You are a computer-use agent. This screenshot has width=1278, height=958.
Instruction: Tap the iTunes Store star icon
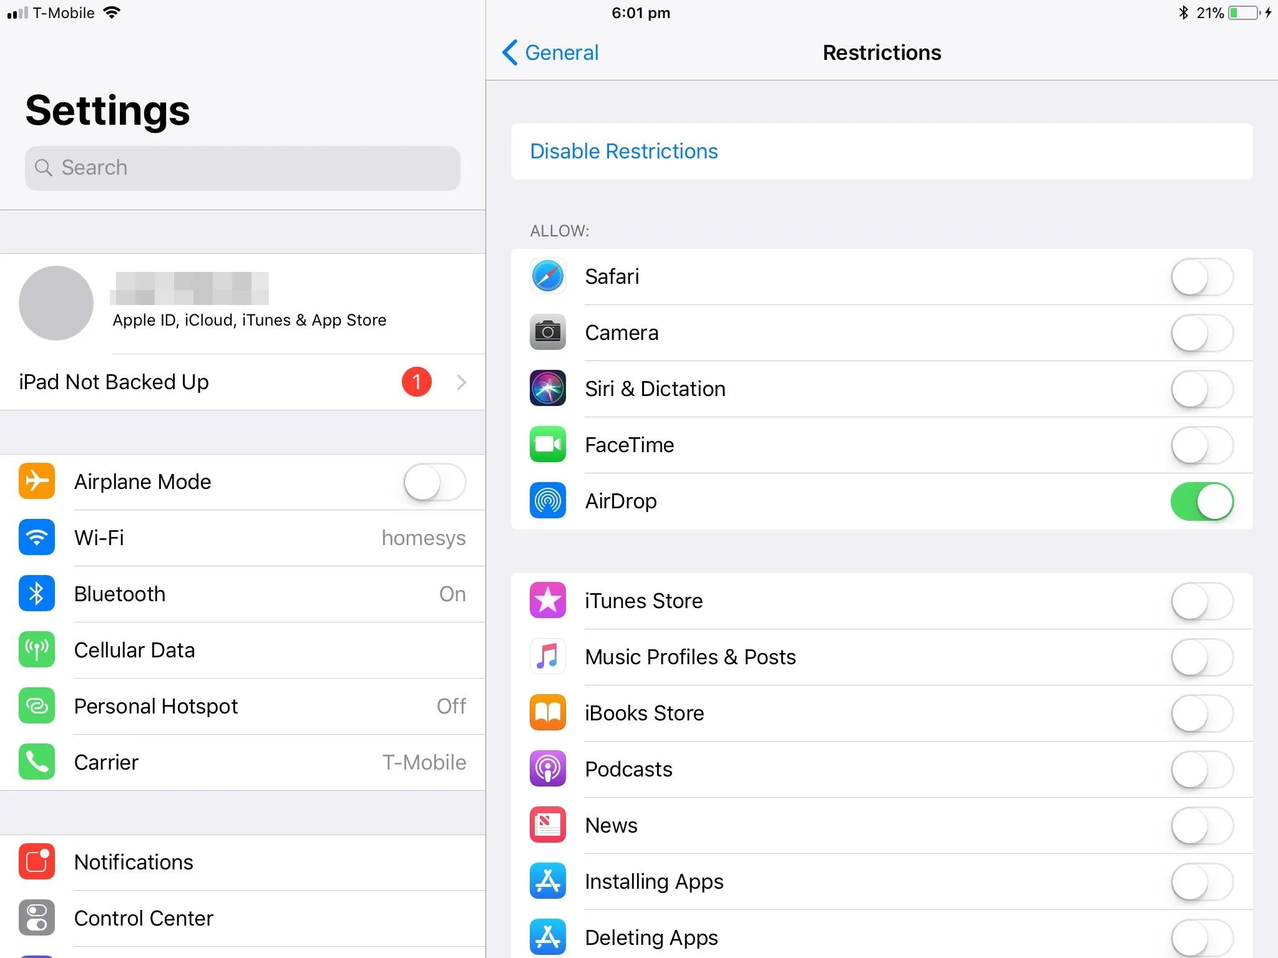547,601
